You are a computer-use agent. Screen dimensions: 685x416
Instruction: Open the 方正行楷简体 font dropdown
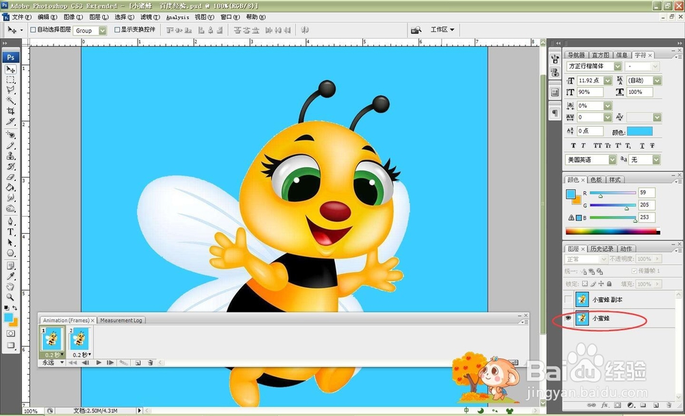[617, 66]
